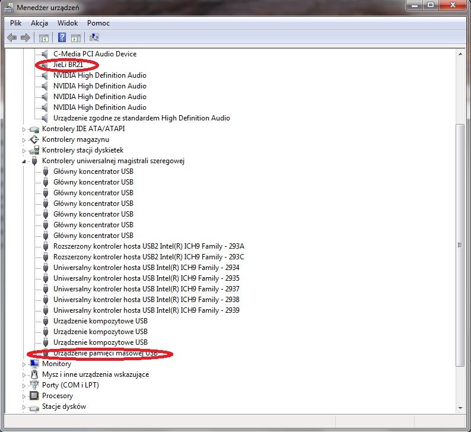
Task: Click USB icon of Rozszerzony kontroler 293A
Action: pyautogui.click(x=46, y=246)
